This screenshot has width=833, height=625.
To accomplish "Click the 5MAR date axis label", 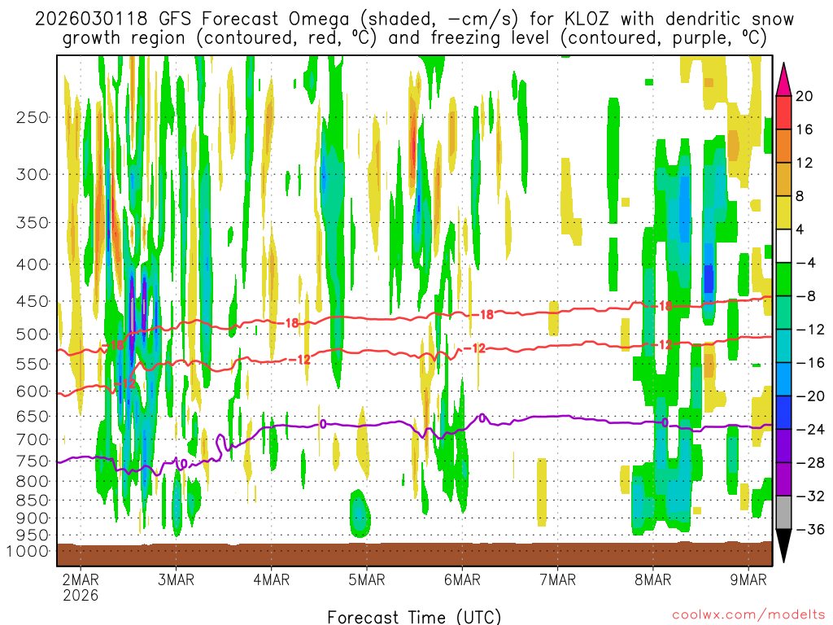I will [367, 579].
